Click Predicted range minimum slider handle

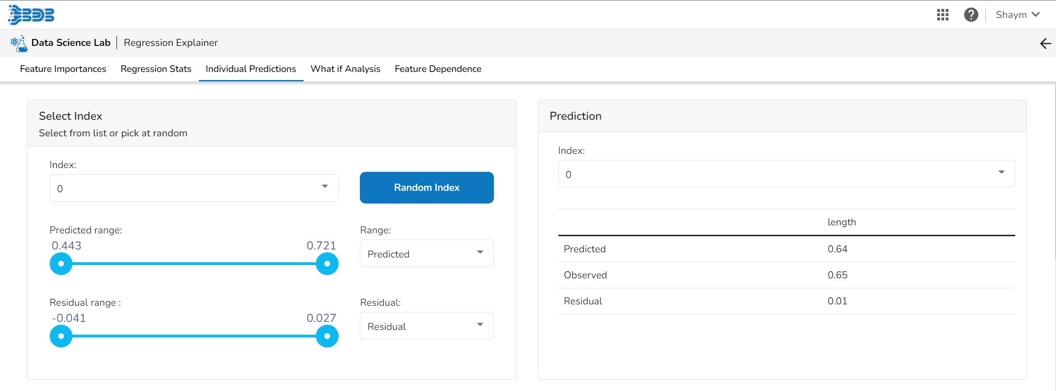pos(61,264)
